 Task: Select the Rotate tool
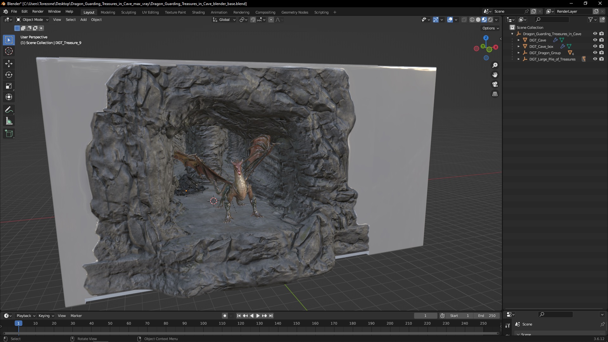pyautogui.click(x=9, y=75)
